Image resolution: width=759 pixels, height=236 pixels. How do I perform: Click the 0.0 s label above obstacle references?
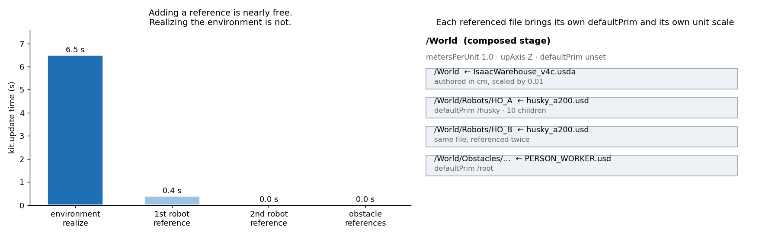[x=365, y=199]
